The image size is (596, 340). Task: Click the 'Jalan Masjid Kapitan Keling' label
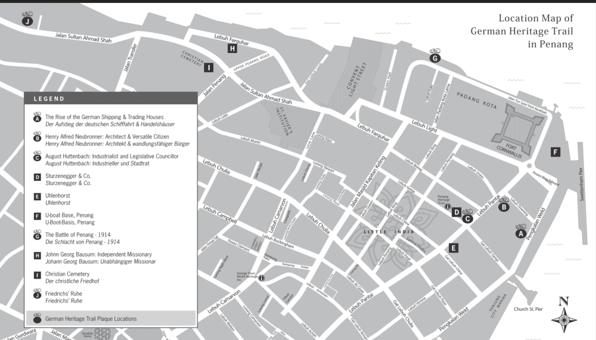tap(368, 182)
